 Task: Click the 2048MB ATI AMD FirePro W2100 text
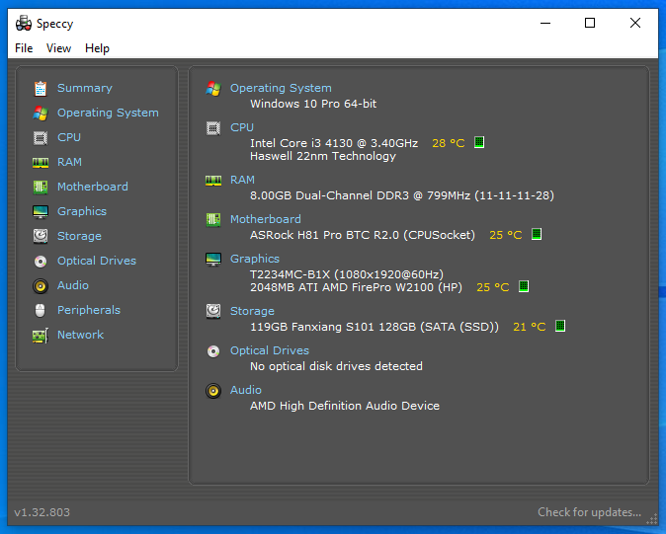[x=356, y=287]
